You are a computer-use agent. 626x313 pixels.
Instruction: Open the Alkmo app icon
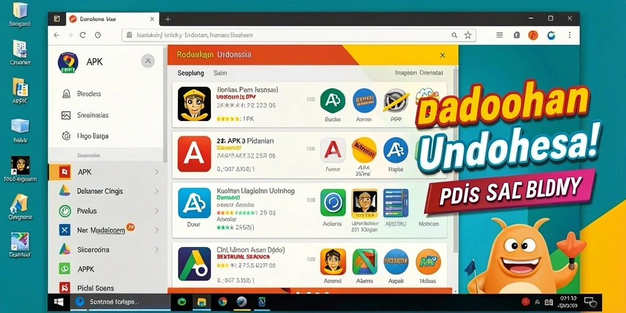coord(364,262)
